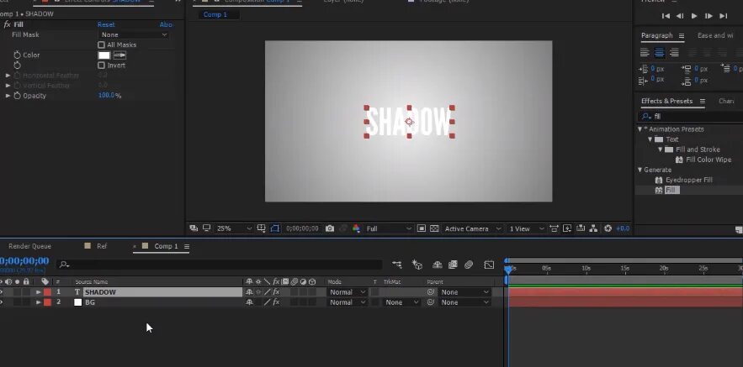Open blending mode dropdown for SHADOW layer

point(348,292)
